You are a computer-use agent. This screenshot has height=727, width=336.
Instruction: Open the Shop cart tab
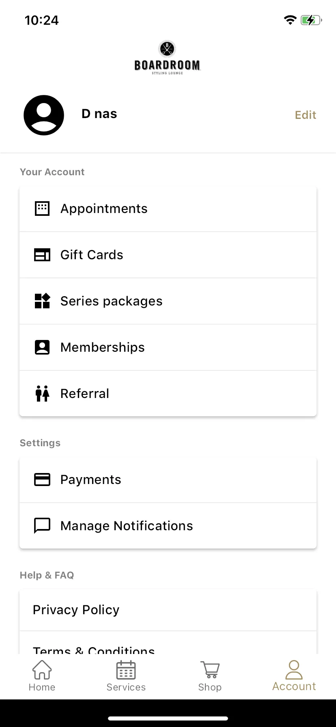pyautogui.click(x=210, y=676)
